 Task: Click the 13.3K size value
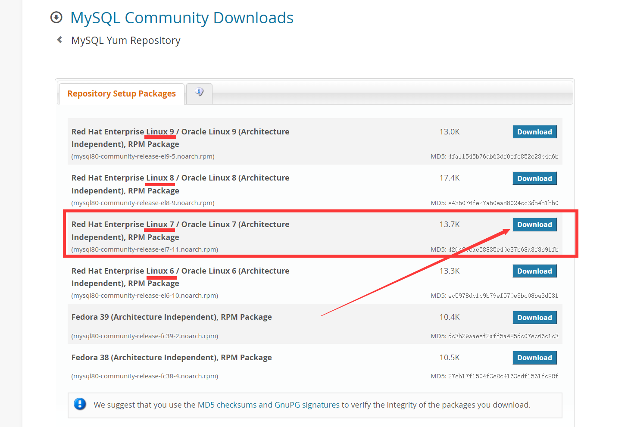450,271
